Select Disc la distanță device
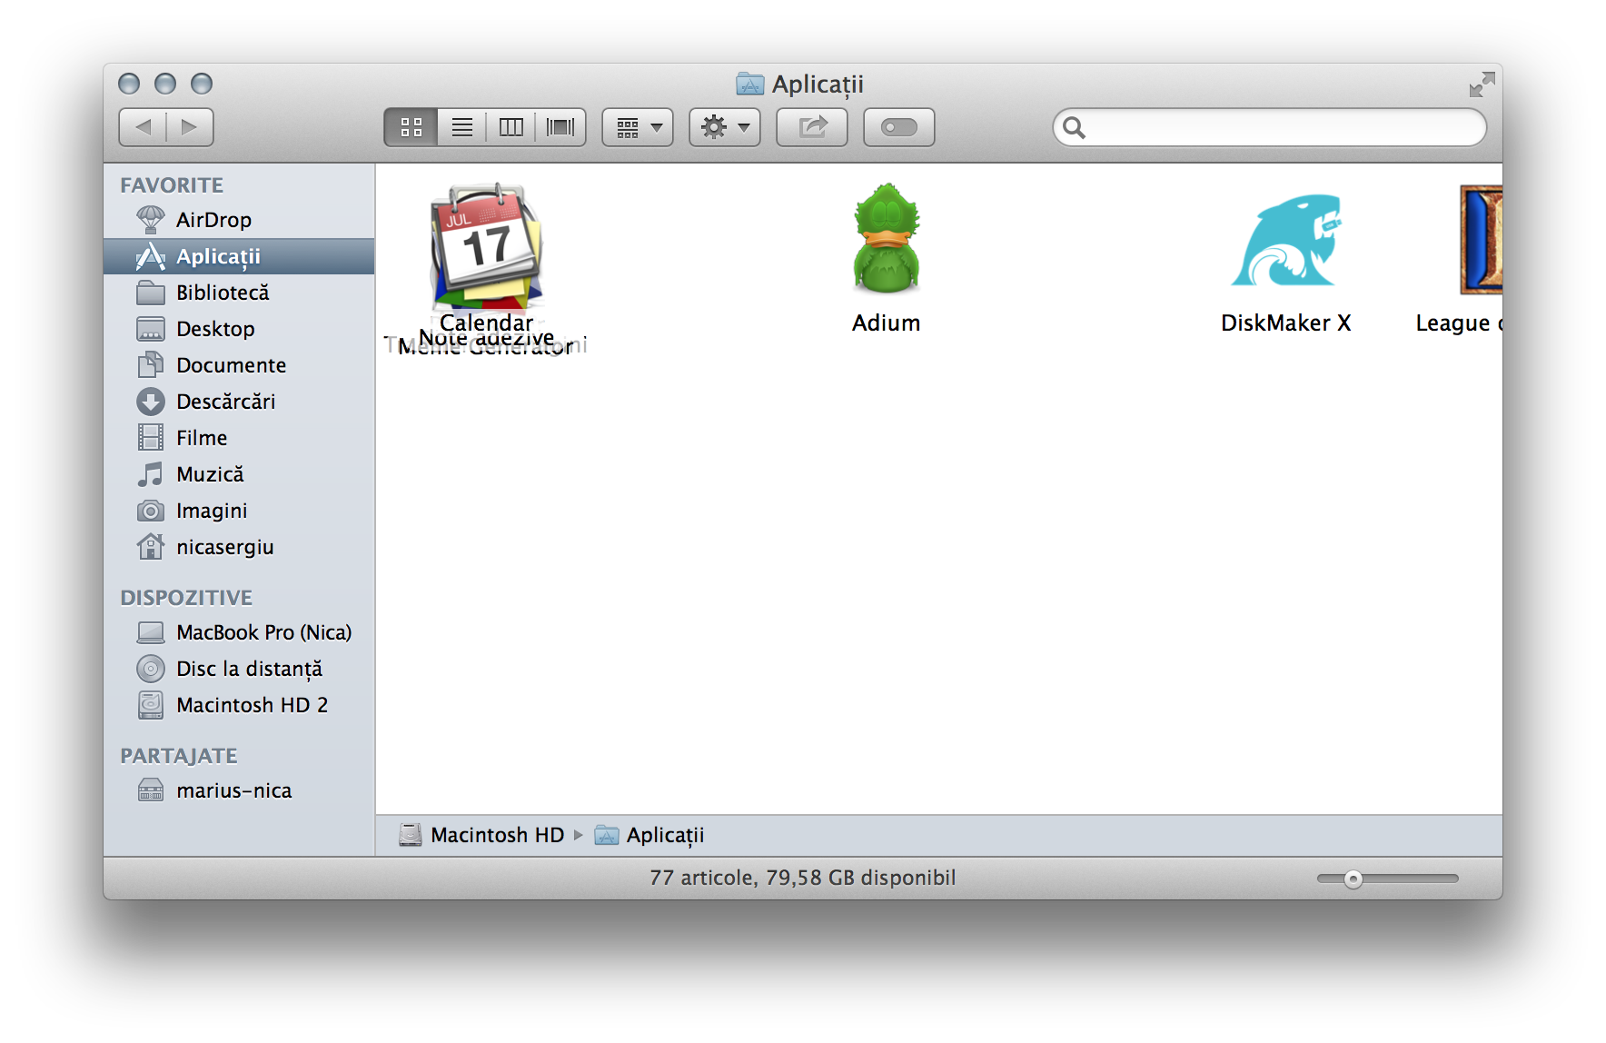The height and width of the screenshot is (1043, 1606). pos(239,669)
